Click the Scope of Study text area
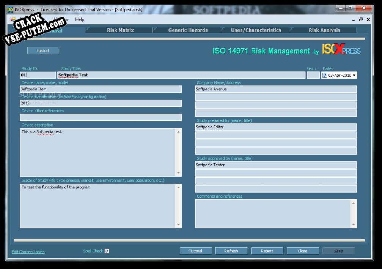The width and height of the screenshot is (382, 269). pos(98,206)
